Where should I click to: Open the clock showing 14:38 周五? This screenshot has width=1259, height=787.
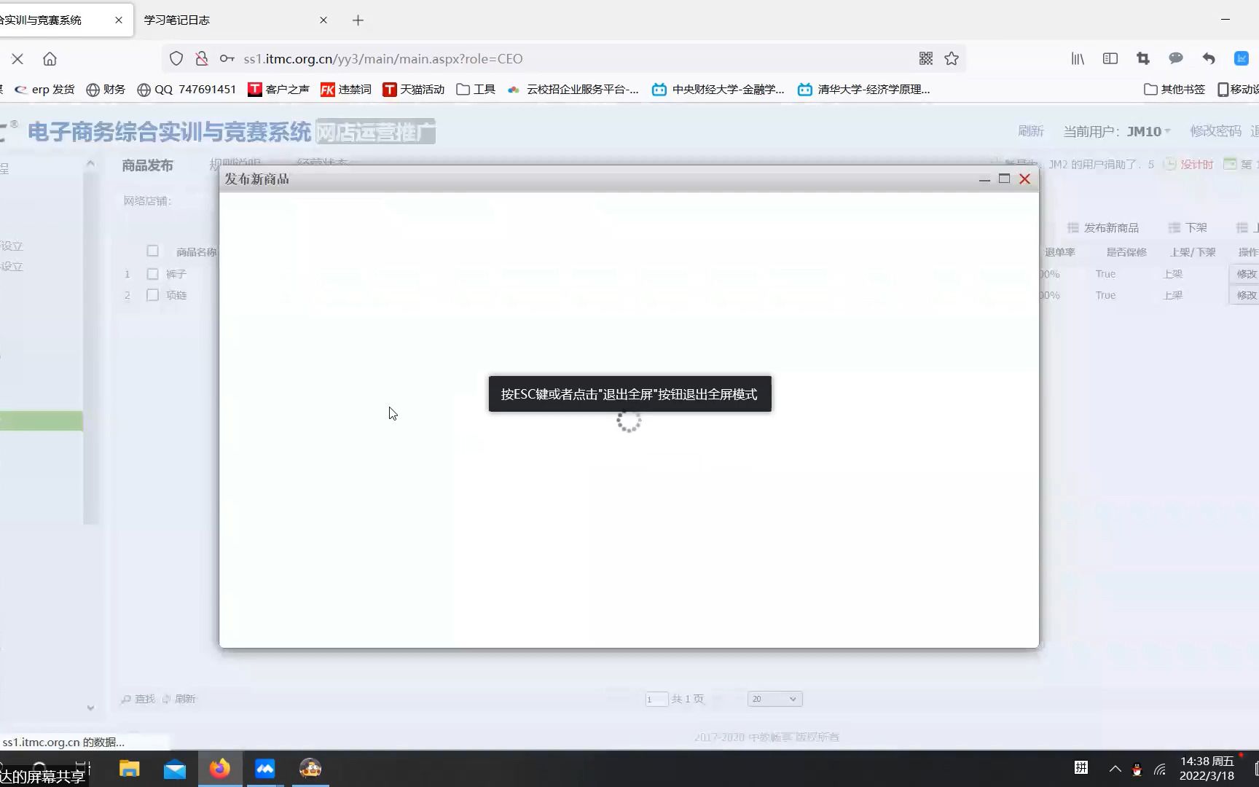point(1207,769)
